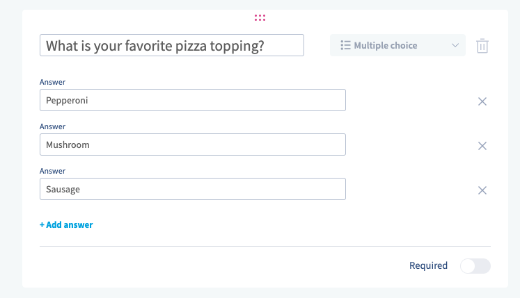Remove the Mushroom answer option
Image resolution: width=520 pixels, height=298 pixels.
[482, 146]
